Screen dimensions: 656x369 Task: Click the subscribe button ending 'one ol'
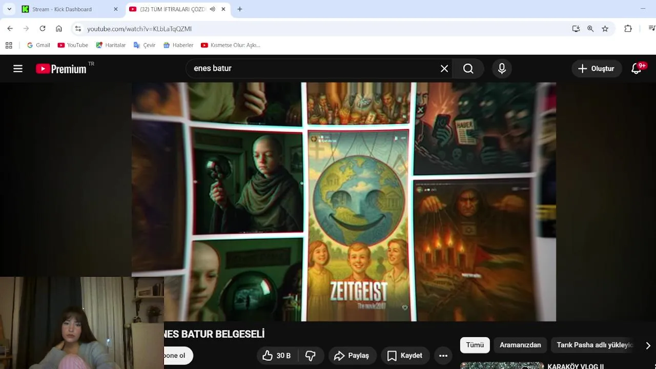[177, 356]
